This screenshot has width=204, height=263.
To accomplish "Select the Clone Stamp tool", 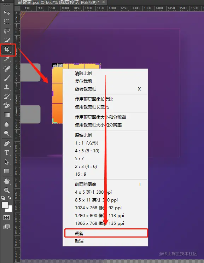I will (x=7, y=87).
